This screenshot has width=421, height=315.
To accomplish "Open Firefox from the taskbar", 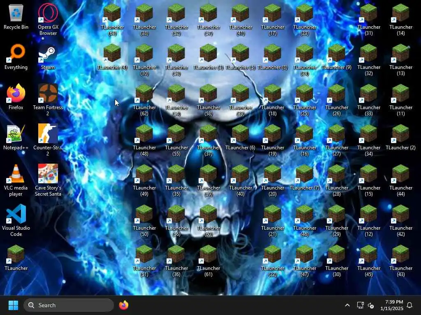I will pos(123,305).
